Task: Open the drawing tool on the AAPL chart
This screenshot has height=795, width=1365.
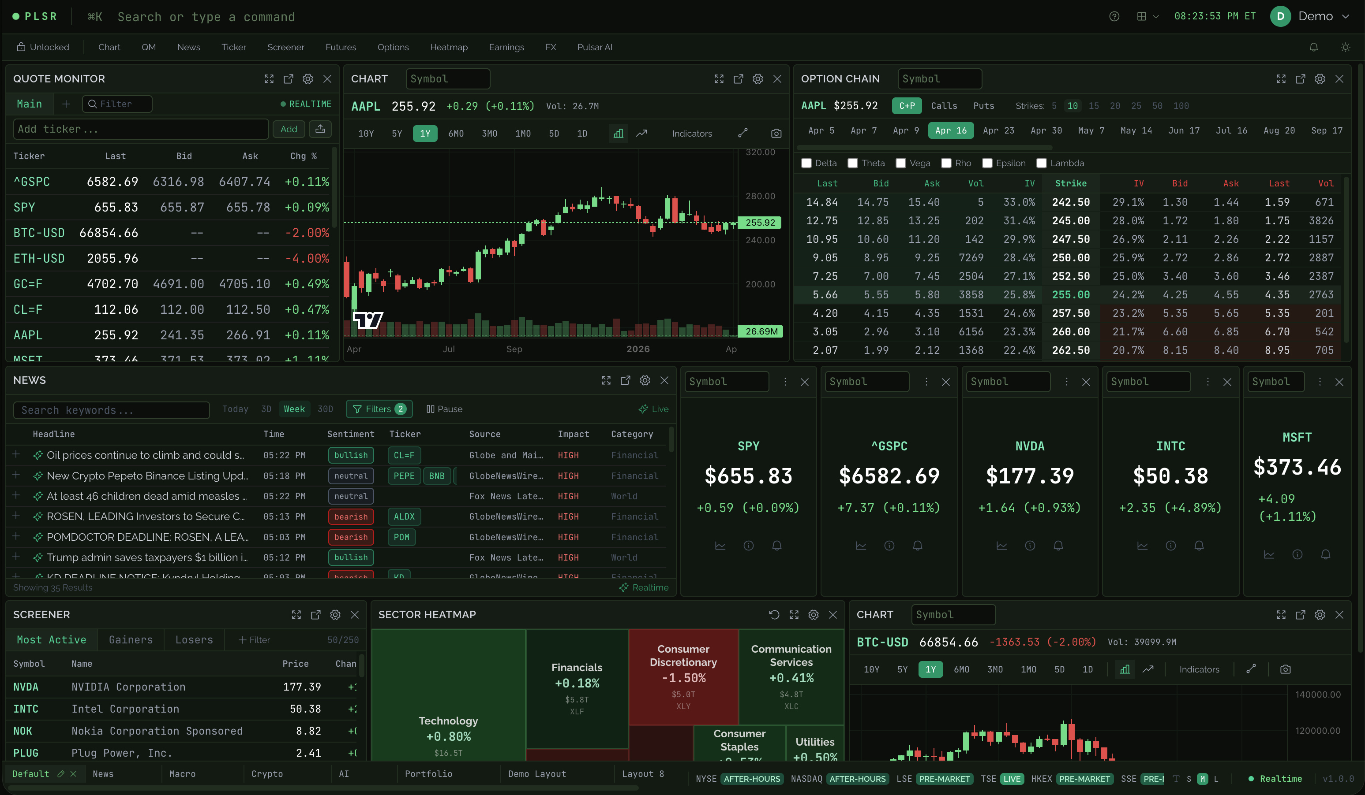Action: pos(743,133)
